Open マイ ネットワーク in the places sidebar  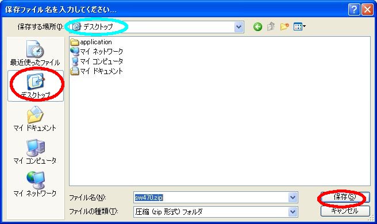tap(35, 184)
